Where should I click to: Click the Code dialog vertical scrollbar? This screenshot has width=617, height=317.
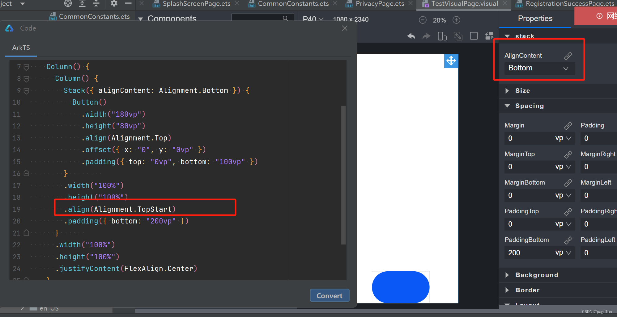[x=343, y=175]
